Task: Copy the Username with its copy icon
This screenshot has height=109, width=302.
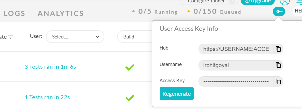Action: point(278,65)
